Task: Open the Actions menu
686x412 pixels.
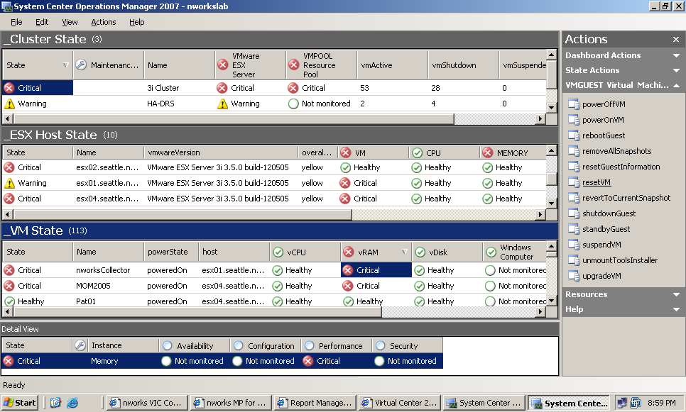Action: tap(103, 22)
